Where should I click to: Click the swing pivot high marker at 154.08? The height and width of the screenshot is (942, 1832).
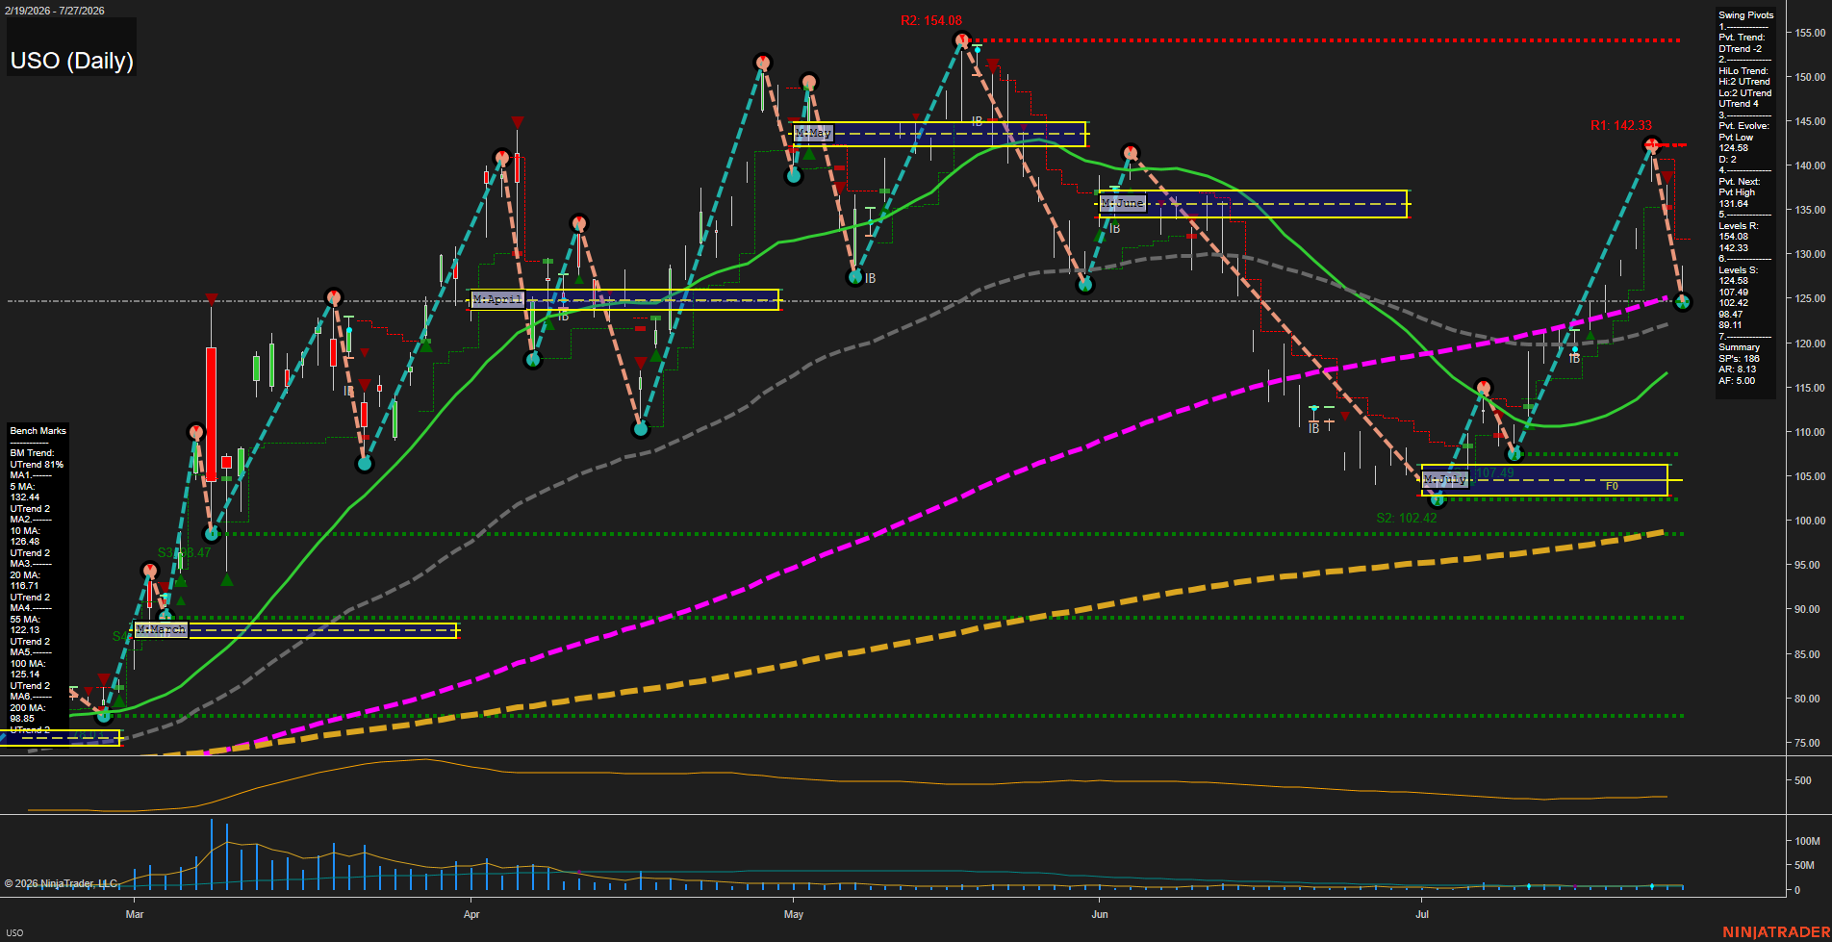(961, 40)
